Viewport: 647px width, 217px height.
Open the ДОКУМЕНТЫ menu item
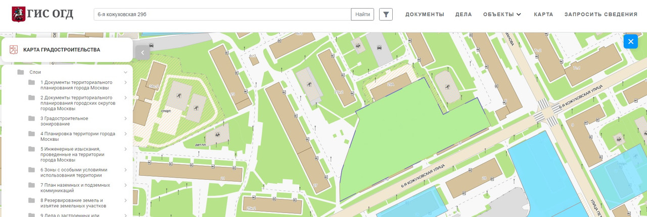425,14
